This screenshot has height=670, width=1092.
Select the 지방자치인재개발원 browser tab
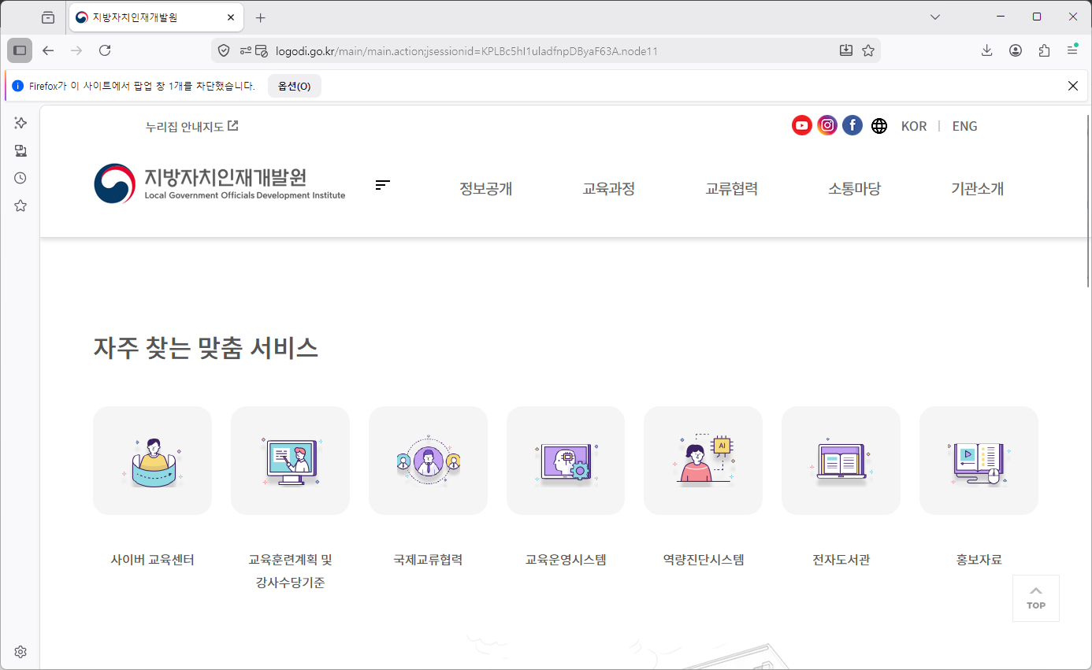155,17
